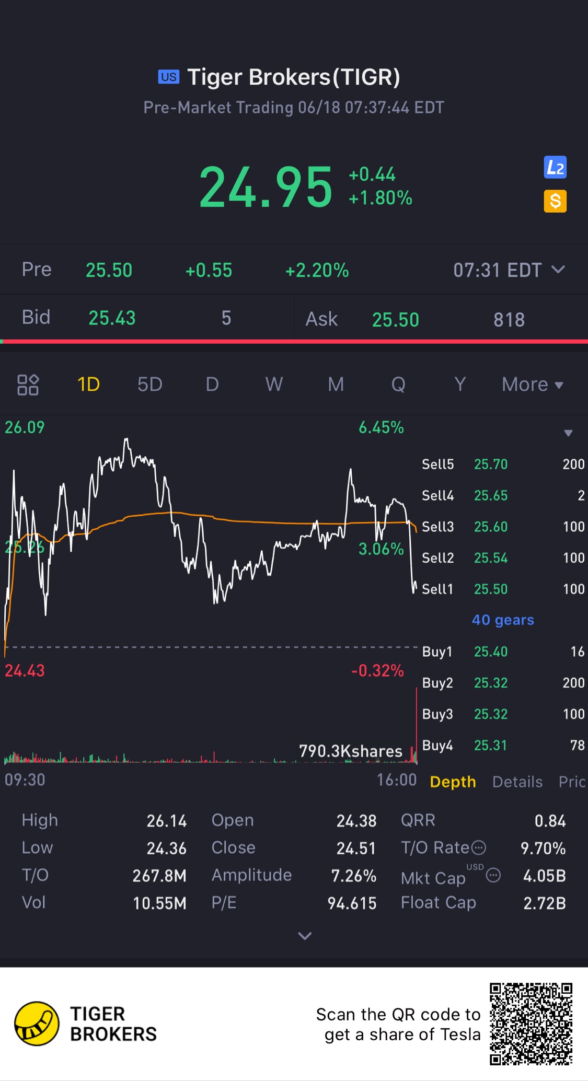Image resolution: width=588 pixels, height=1081 pixels.
Task: Tap the Amplitude 7.26% value
Action: pyautogui.click(x=353, y=876)
